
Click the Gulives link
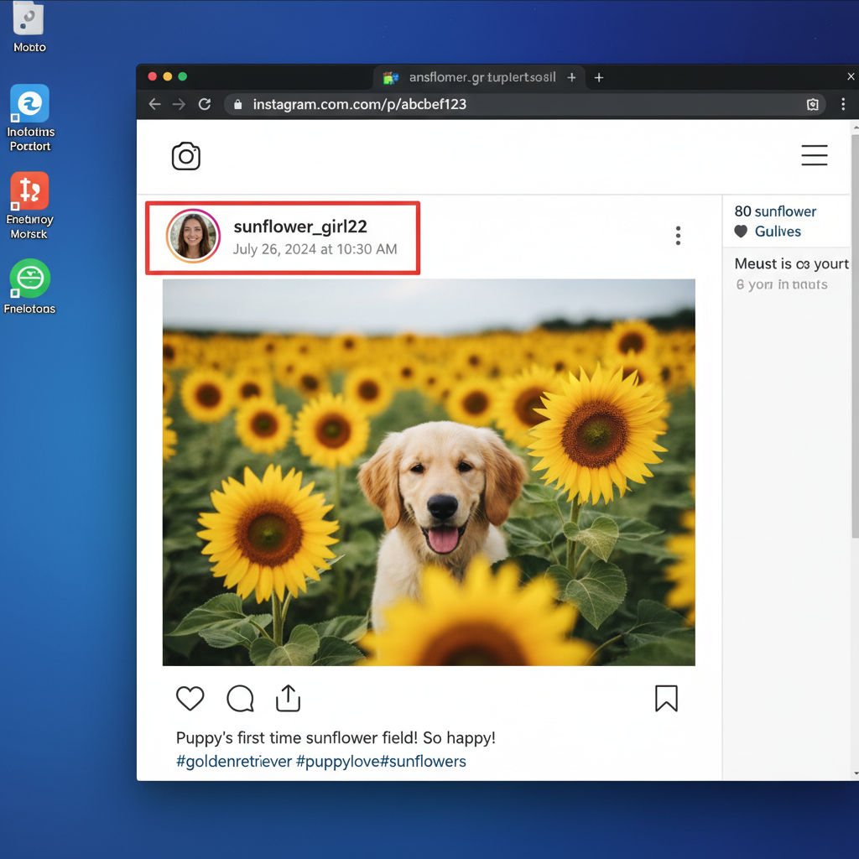[x=778, y=232]
